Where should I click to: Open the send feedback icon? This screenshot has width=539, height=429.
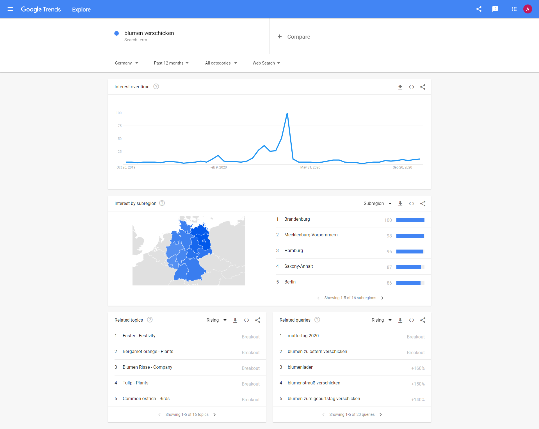tap(495, 9)
